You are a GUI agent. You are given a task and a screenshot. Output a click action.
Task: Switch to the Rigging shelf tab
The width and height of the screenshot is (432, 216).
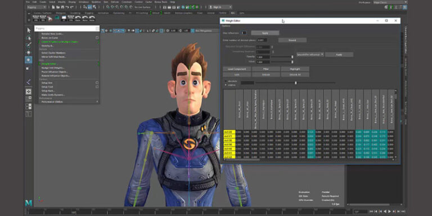click(x=89, y=13)
